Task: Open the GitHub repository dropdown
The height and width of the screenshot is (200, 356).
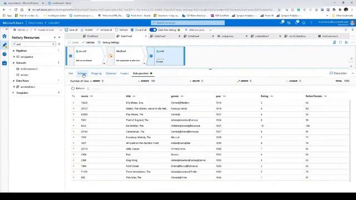Action: [x=21, y=30]
